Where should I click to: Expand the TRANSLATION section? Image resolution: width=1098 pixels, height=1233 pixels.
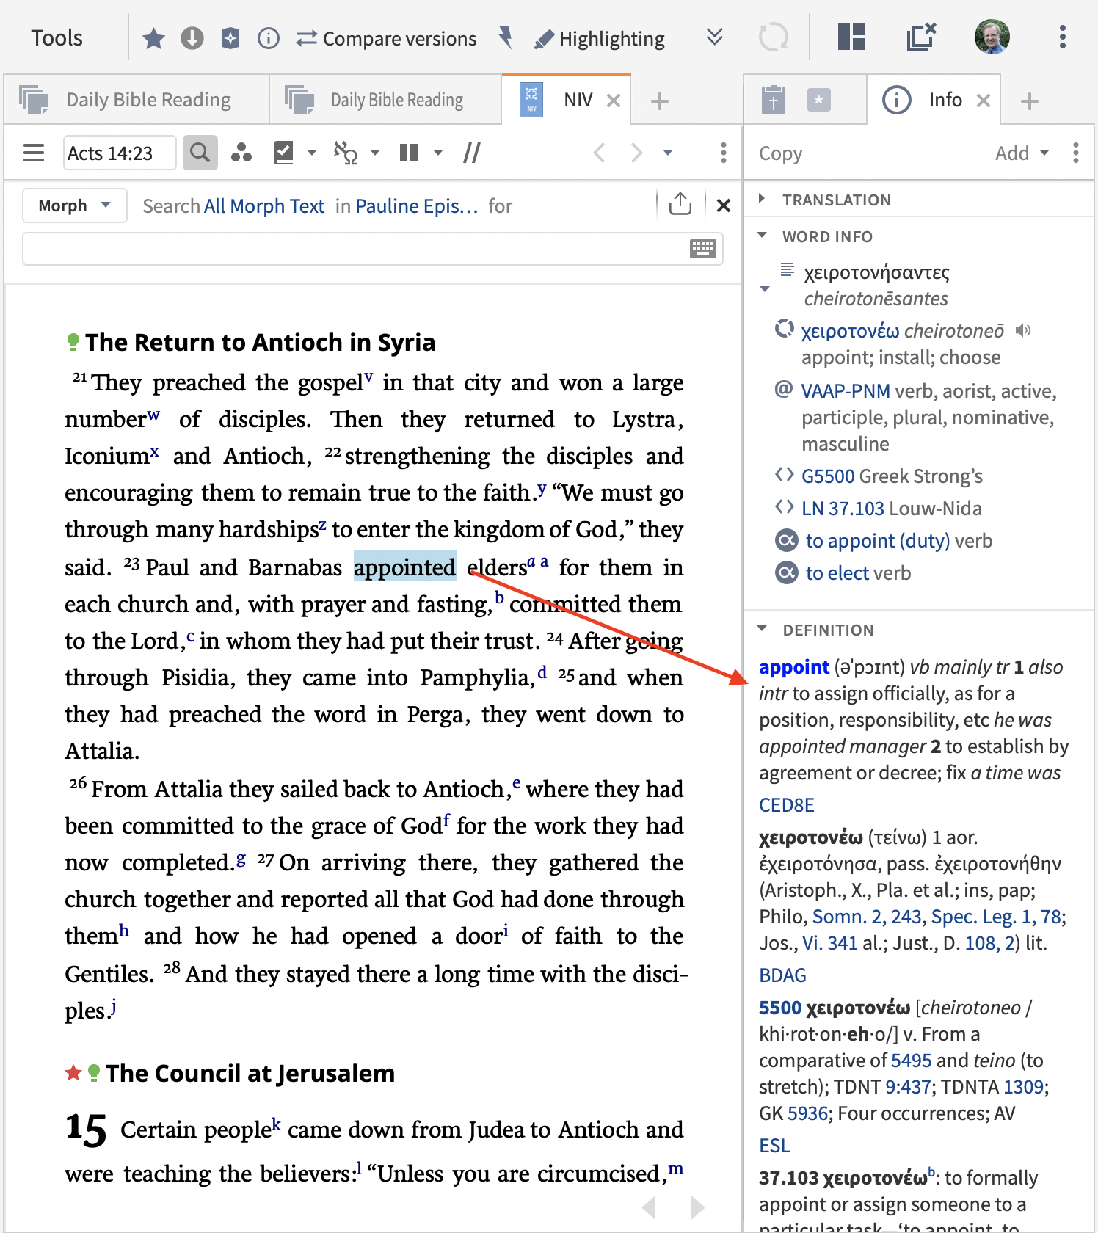pos(761,199)
